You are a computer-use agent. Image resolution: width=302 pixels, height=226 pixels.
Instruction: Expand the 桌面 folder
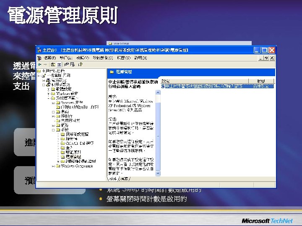(53, 112)
